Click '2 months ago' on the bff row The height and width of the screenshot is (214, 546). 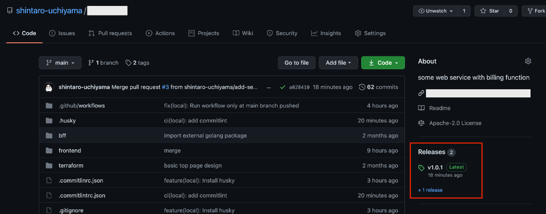click(380, 136)
